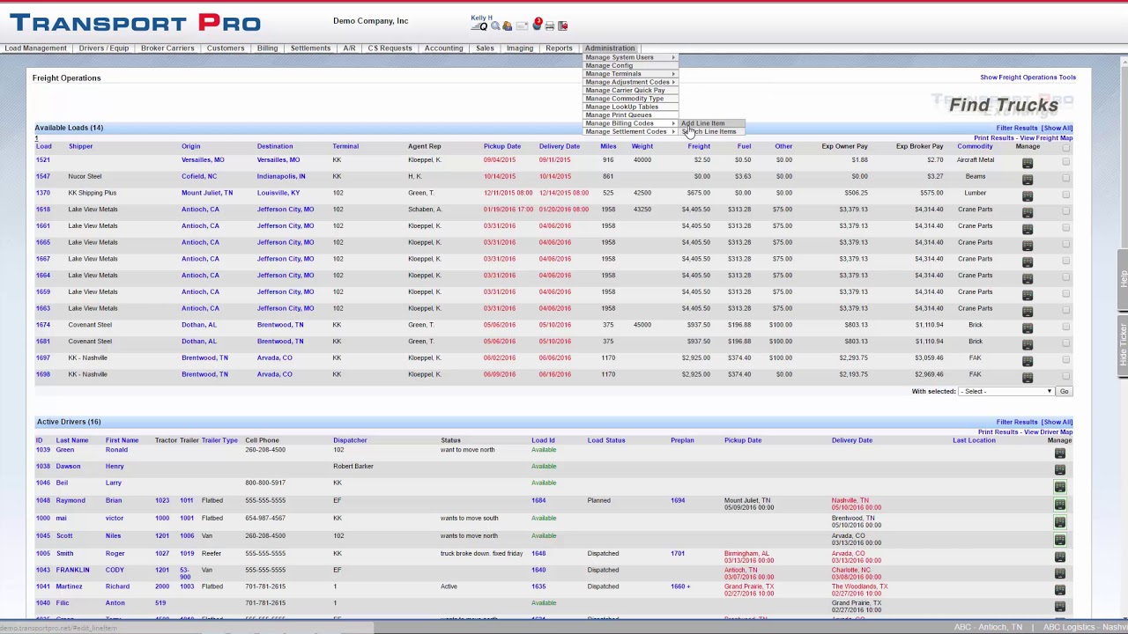Tick the checkbox for load 1370
Screen dimensions: 1128x634
point(1066,195)
